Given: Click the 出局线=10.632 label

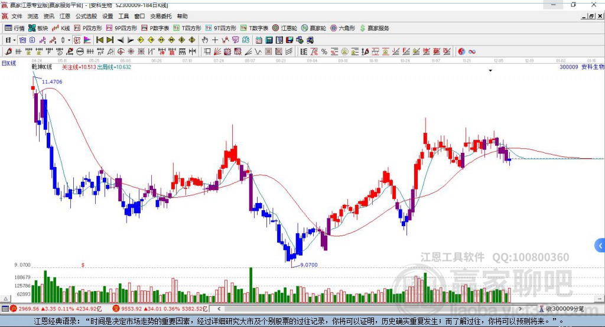Looking at the screenshot, I should click(x=114, y=67).
